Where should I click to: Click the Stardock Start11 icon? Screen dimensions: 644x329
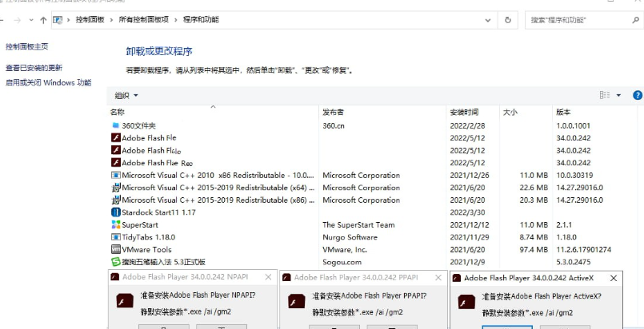[x=115, y=212]
